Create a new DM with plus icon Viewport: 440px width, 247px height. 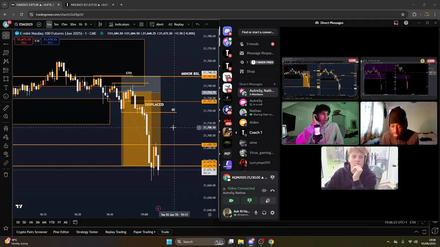(x=274, y=84)
